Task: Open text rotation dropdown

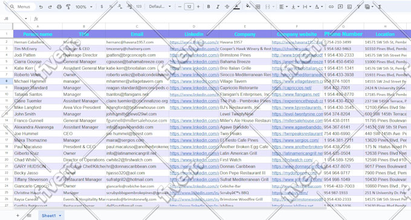Action: click(319, 7)
